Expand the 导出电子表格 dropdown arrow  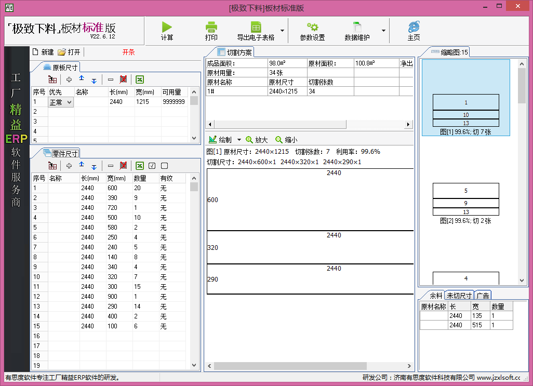point(282,31)
